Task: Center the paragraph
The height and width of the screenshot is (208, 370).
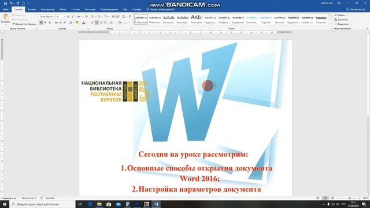Action: point(97,23)
